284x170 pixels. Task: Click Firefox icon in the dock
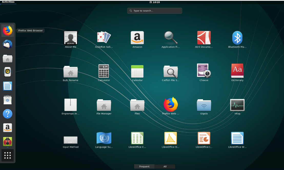pos(8,31)
